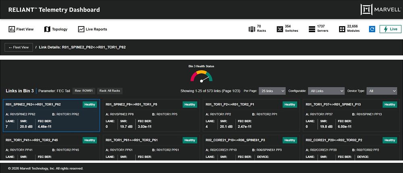This screenshot has height=173, width=403.
Task: Select link card R01_TOR1_P37<->R01_SPINE1_P13
Action: click(351, 116)
